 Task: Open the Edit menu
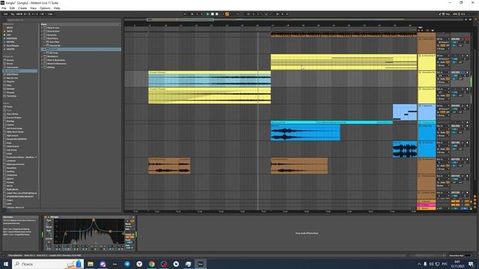tap(12, 8)
